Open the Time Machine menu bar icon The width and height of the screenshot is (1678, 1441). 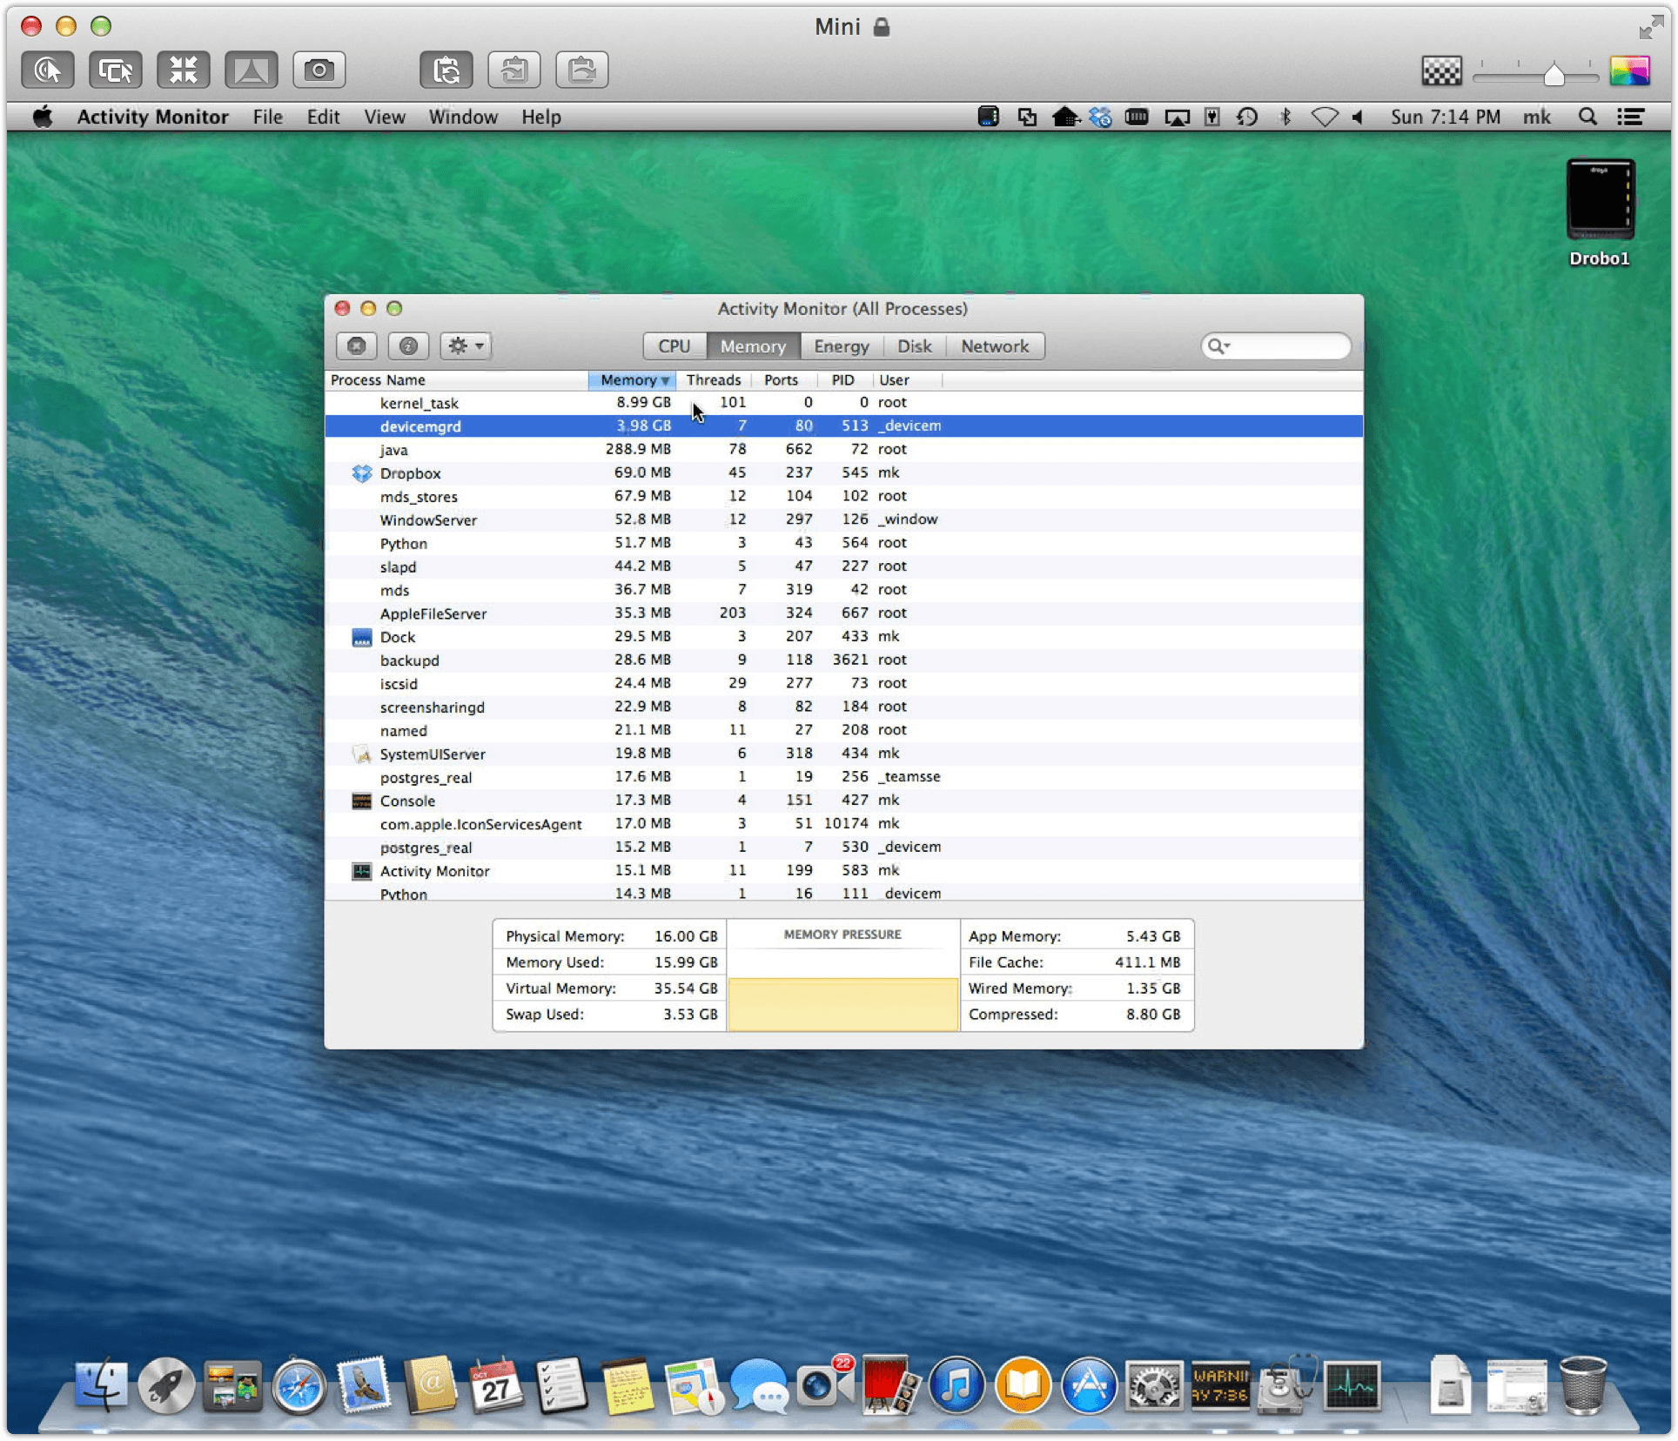pyautogui.click(x=1246, y=117)
